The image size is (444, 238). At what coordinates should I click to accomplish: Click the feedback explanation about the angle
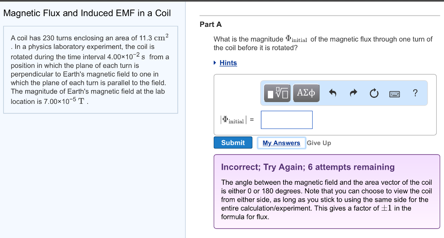click(x=326, y=199)
